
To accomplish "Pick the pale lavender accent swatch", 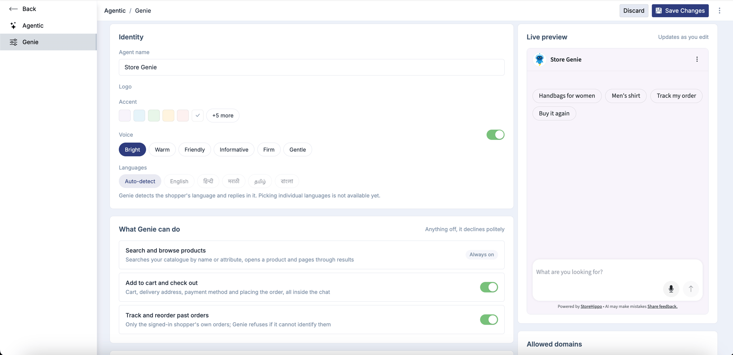I will point(125,115).
